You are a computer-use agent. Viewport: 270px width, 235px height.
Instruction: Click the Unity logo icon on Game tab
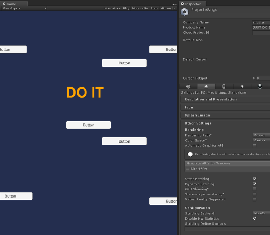(4, 4)
